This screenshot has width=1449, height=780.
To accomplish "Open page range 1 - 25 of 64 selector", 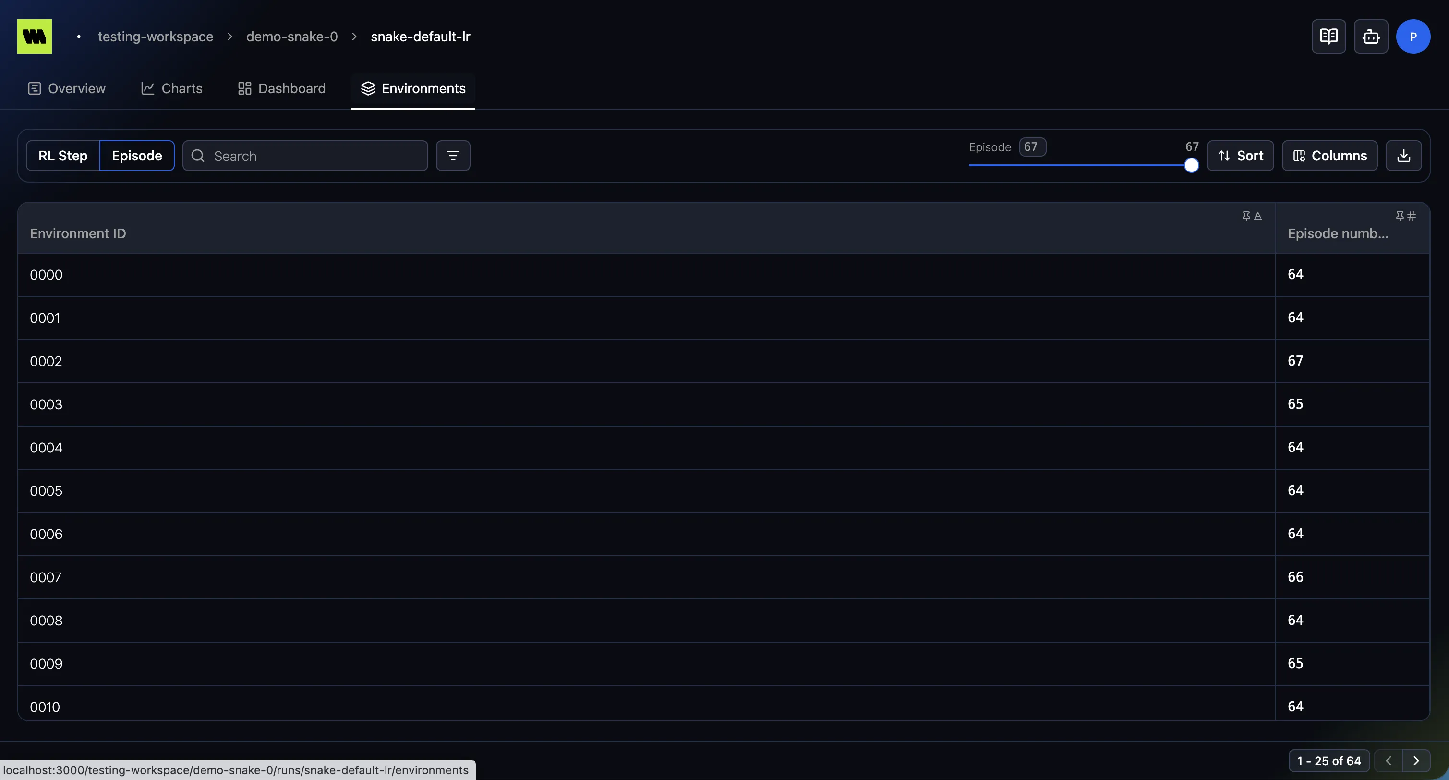I will [1329, 761].
